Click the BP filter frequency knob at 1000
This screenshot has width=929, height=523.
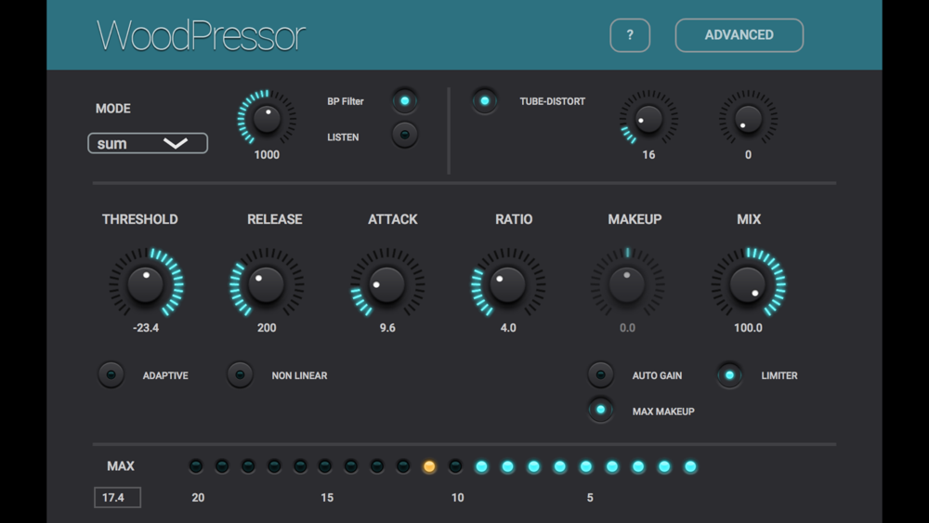(267, 119)
